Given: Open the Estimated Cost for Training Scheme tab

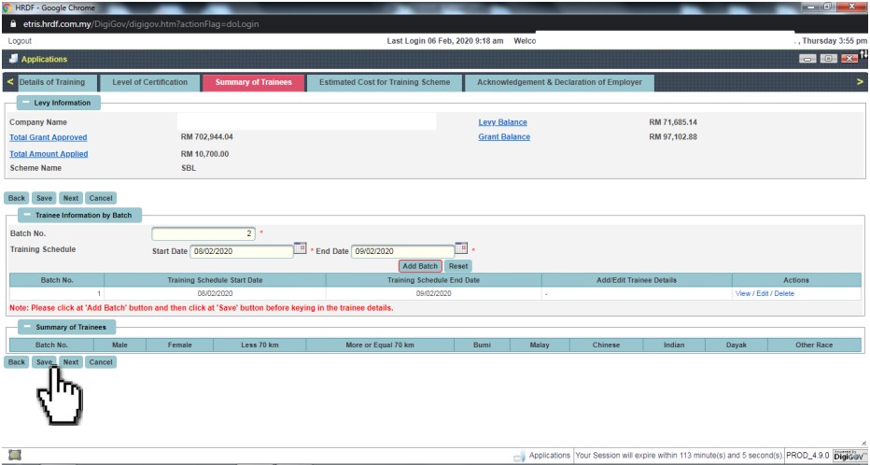Looking at the screenshot, I should 385,82.
